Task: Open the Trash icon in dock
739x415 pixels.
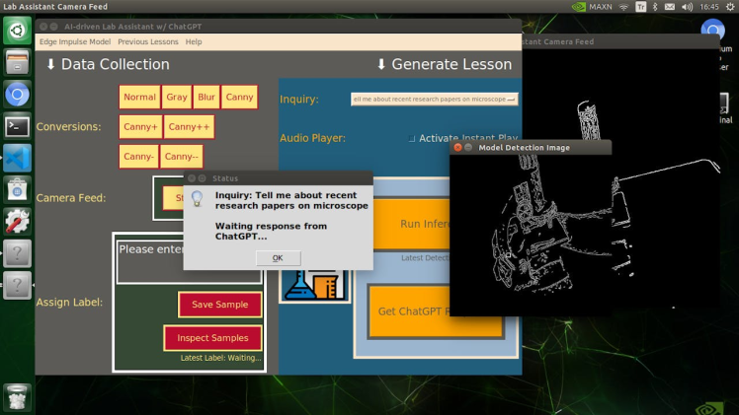Action: [17, 396]
